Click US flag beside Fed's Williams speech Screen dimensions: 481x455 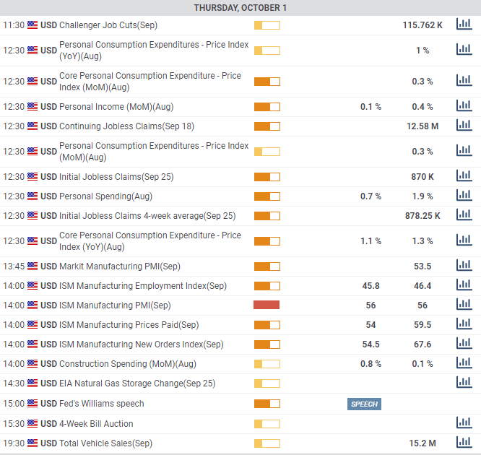point(32,404)
